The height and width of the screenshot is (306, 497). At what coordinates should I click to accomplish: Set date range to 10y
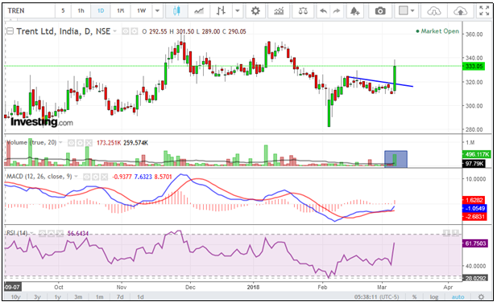(15, 297)
